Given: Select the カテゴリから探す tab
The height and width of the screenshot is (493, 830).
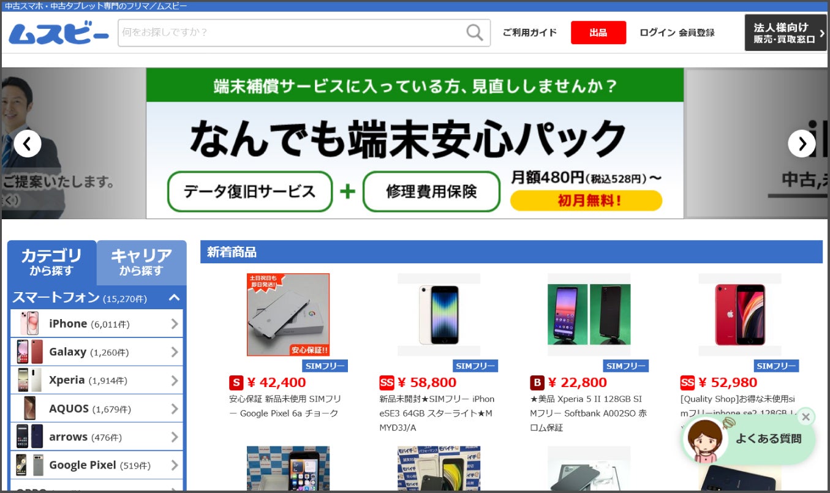Looking at the screenshot, I should click(x=51, y=262).
